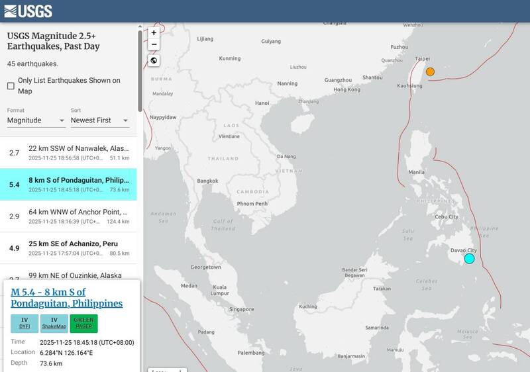Viewport: 530px width, 372px height.
Task: Select the cyan earthquake marker near Davao City
Action: coord(469,258)
